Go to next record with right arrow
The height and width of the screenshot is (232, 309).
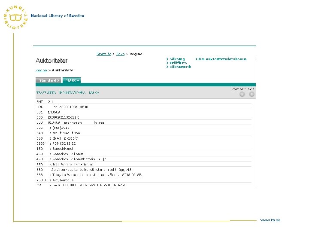tap(251, 94)
